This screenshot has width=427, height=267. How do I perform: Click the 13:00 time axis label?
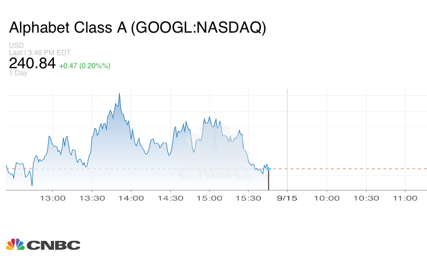52,198
